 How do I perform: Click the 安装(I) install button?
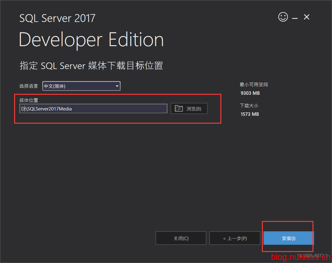pos(288,238)
